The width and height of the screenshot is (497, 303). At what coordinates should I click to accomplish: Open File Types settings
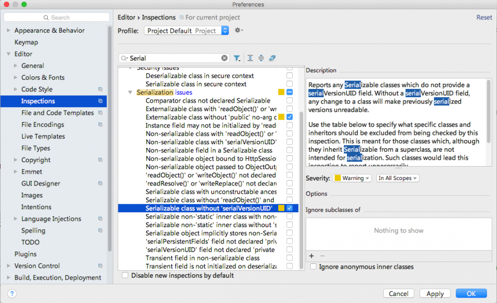click(x=35, y=148)
